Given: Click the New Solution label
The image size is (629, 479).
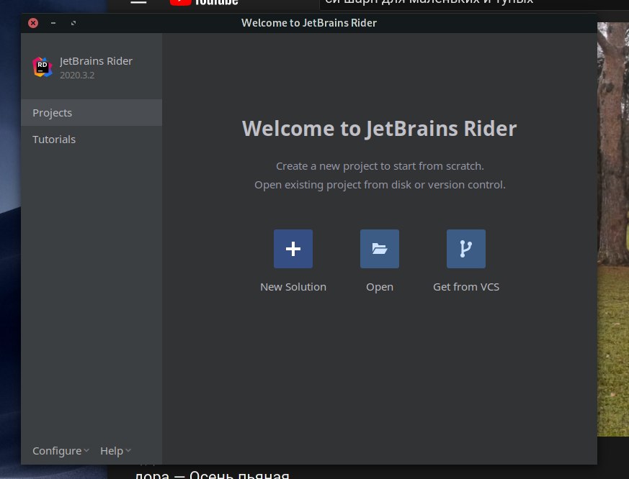Looking at the screenshot, I should (293, 287).
